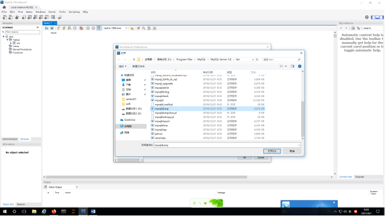Rollback the current transaction icon
The image size is (385, 216).
(93, 28)
